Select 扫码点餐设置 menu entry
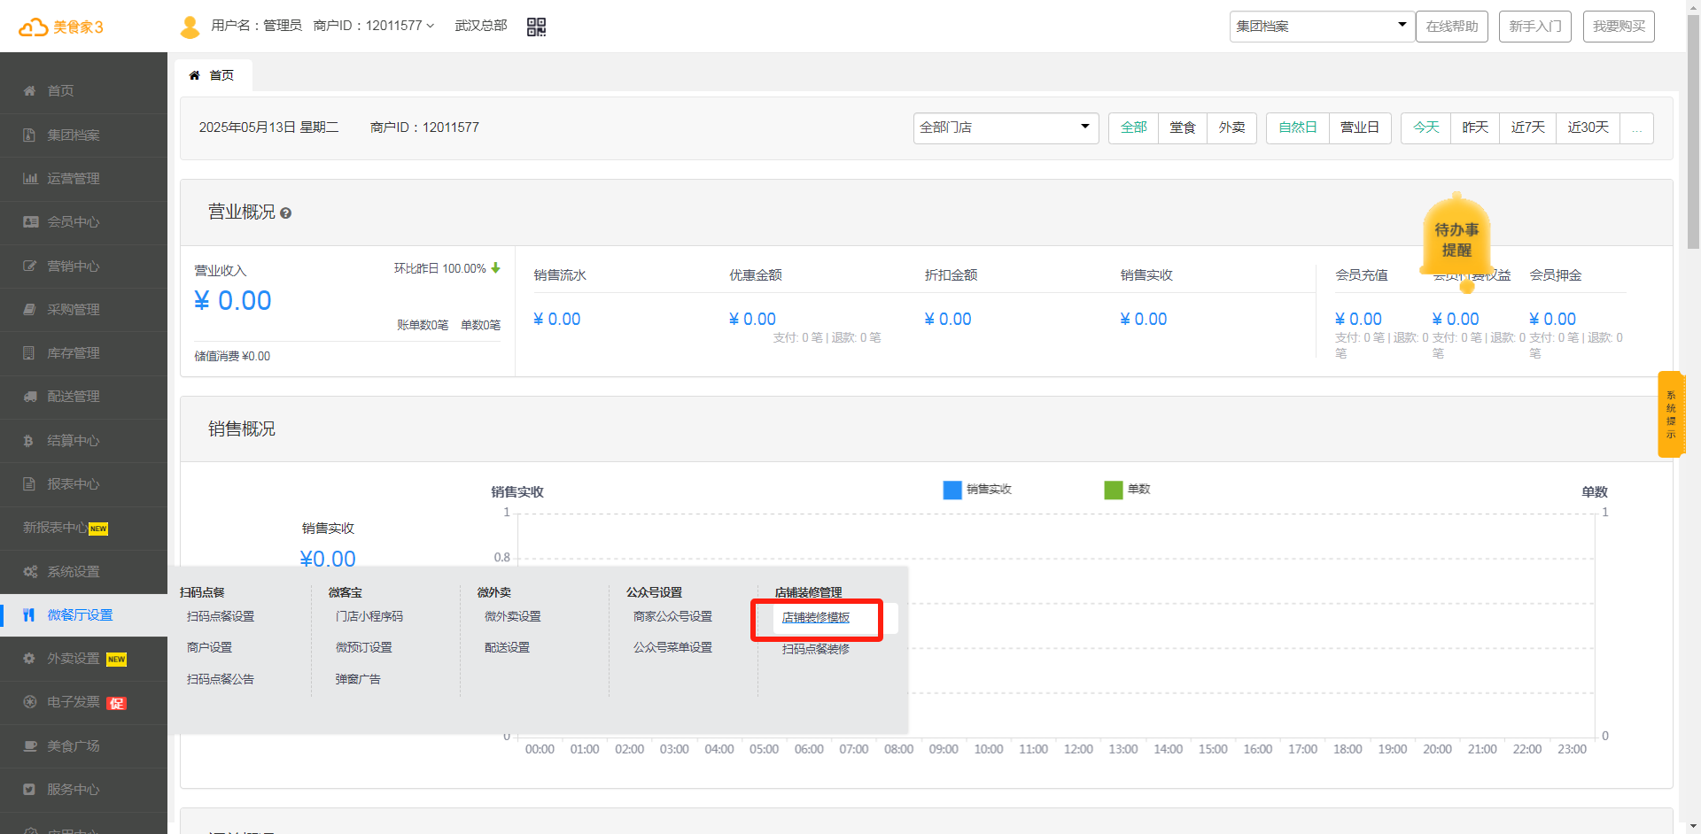Screen dimensions: 1701x834 pos(221,616)
